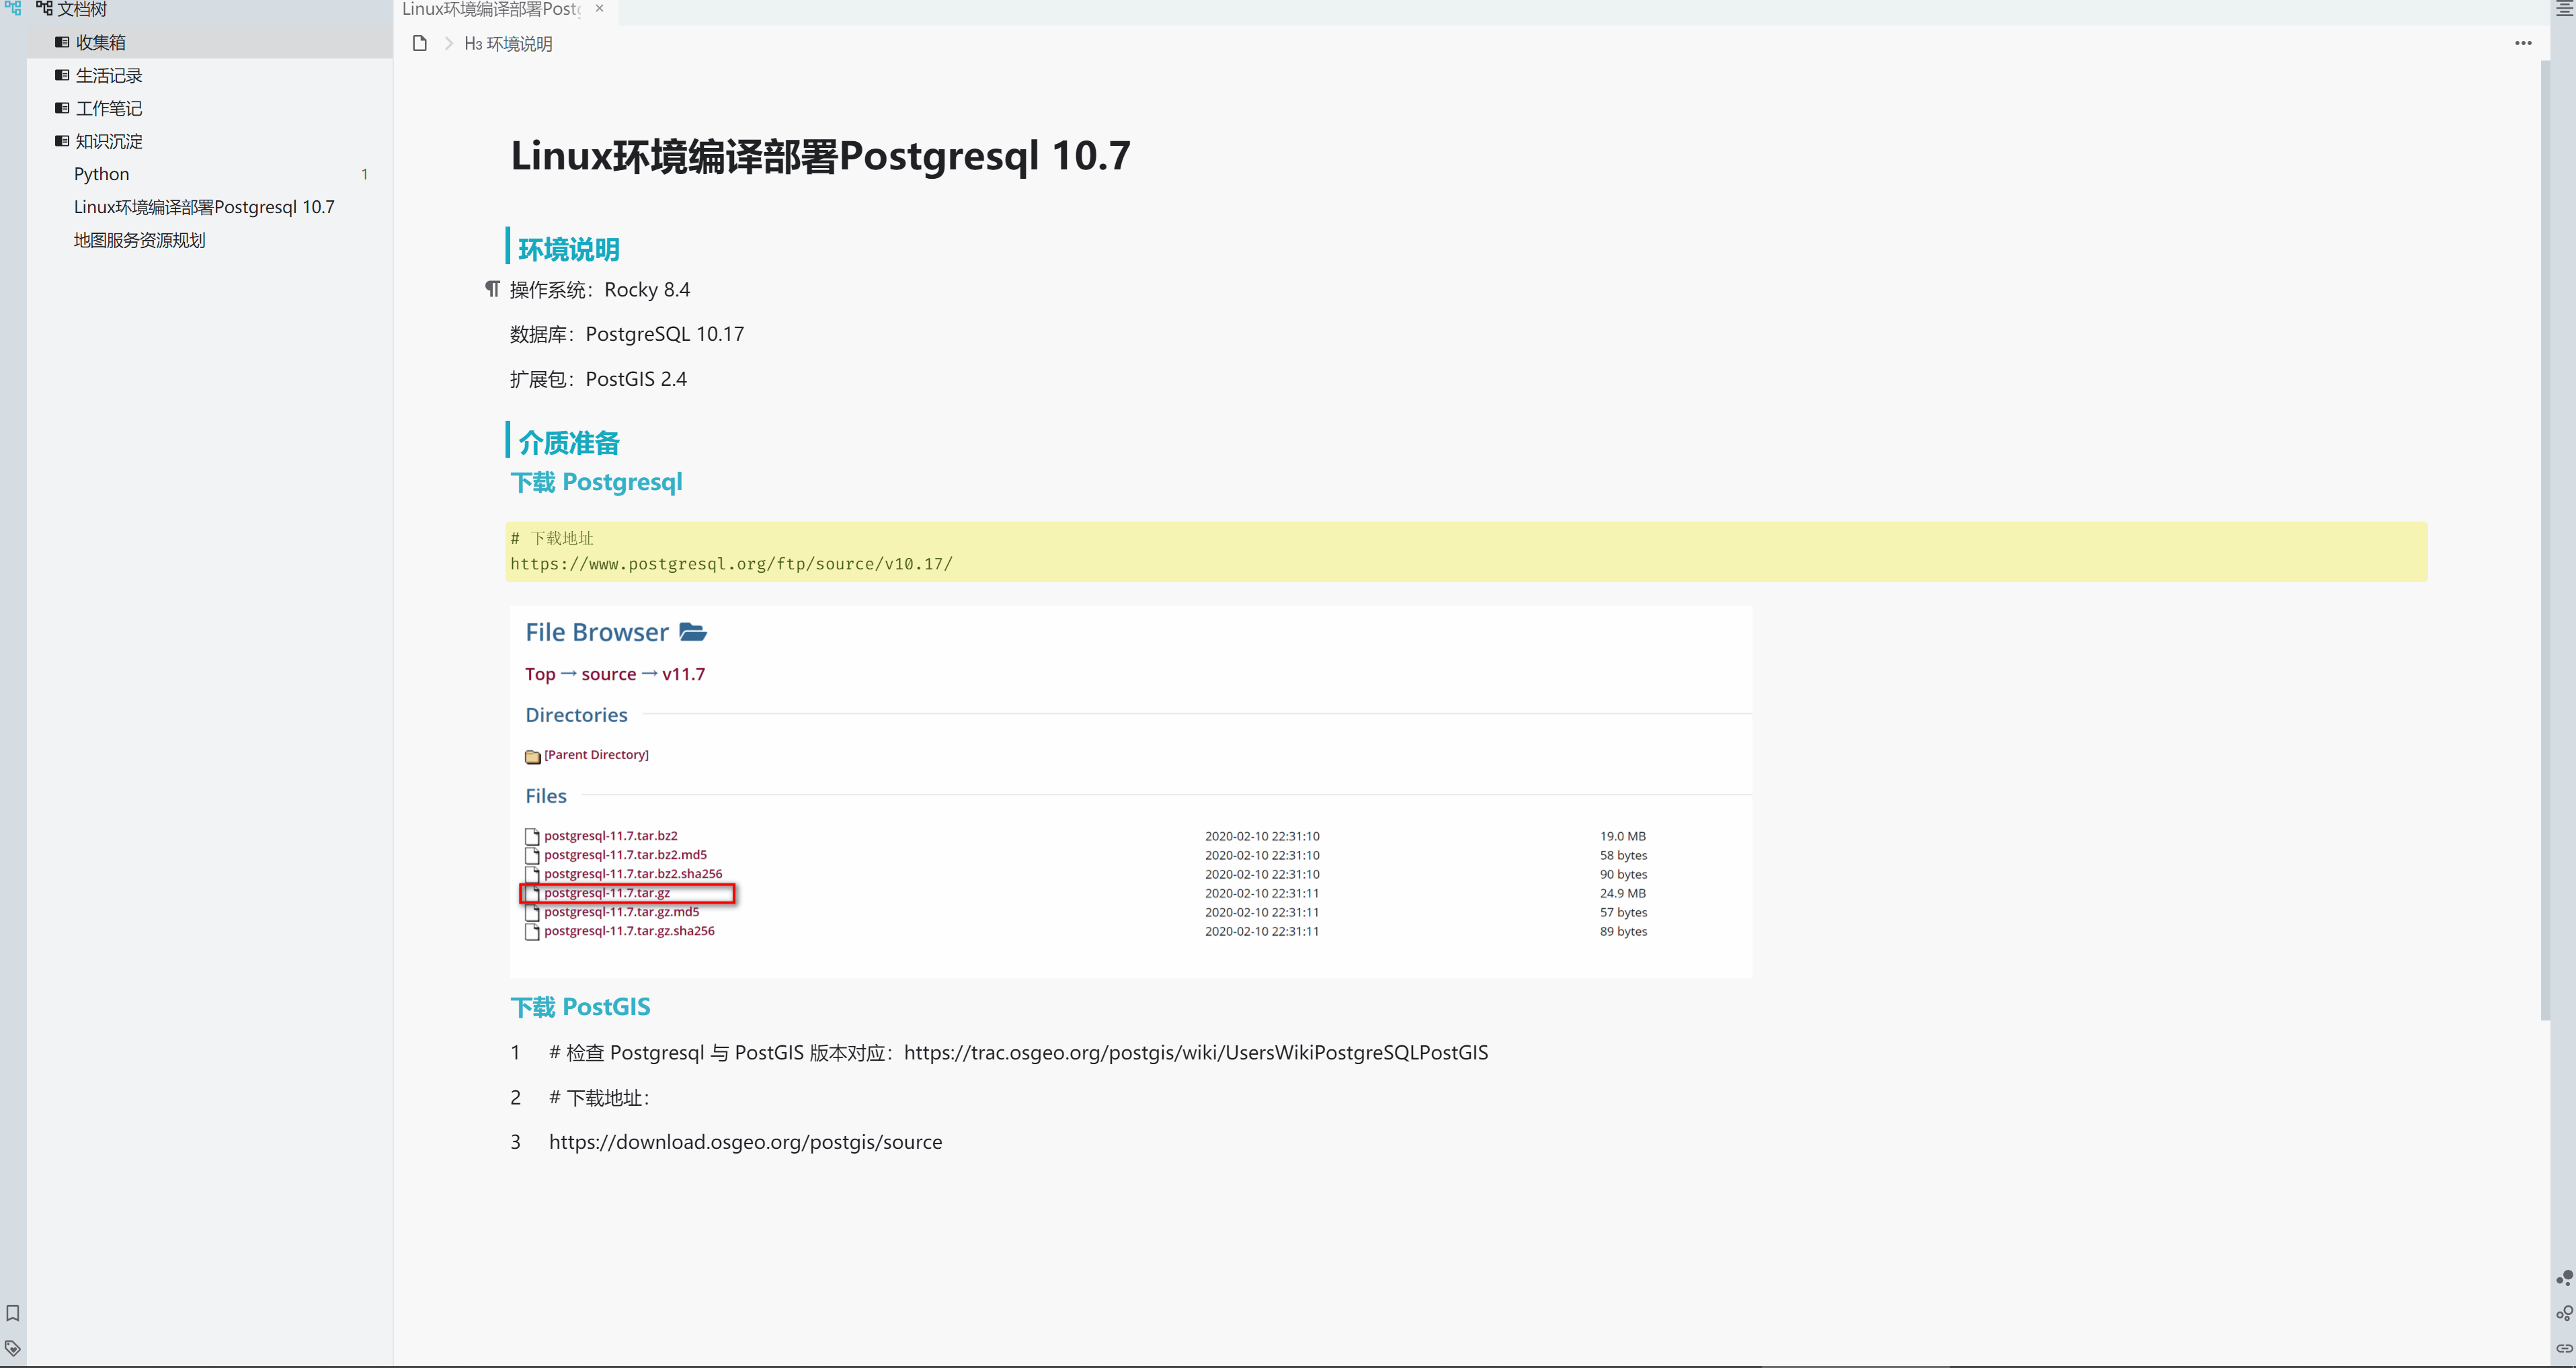Click the H3 环境说明 breadcrumb item
The height and width of the screenshot is (1368, 2576).
click(508, 43)
